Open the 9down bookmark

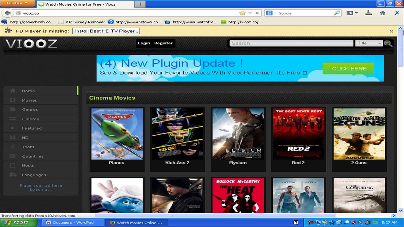[135, 22]
